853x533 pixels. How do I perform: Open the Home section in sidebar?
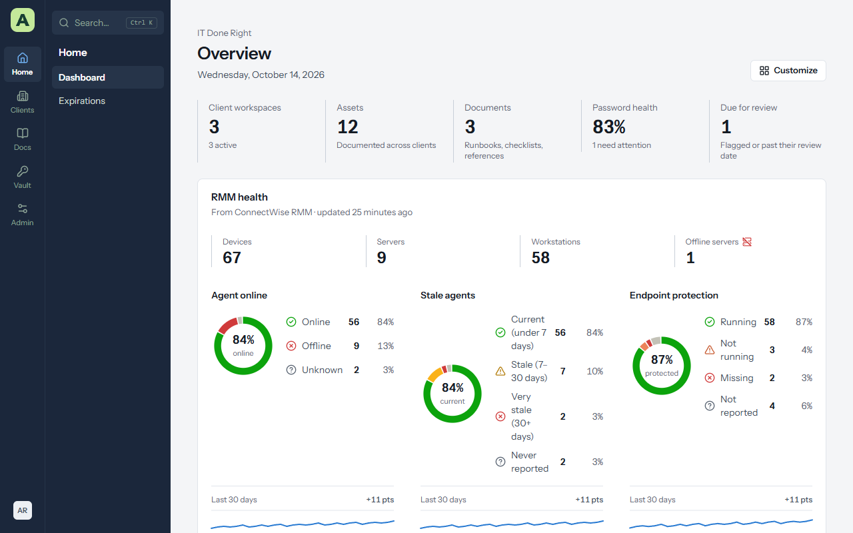point(23,64)
